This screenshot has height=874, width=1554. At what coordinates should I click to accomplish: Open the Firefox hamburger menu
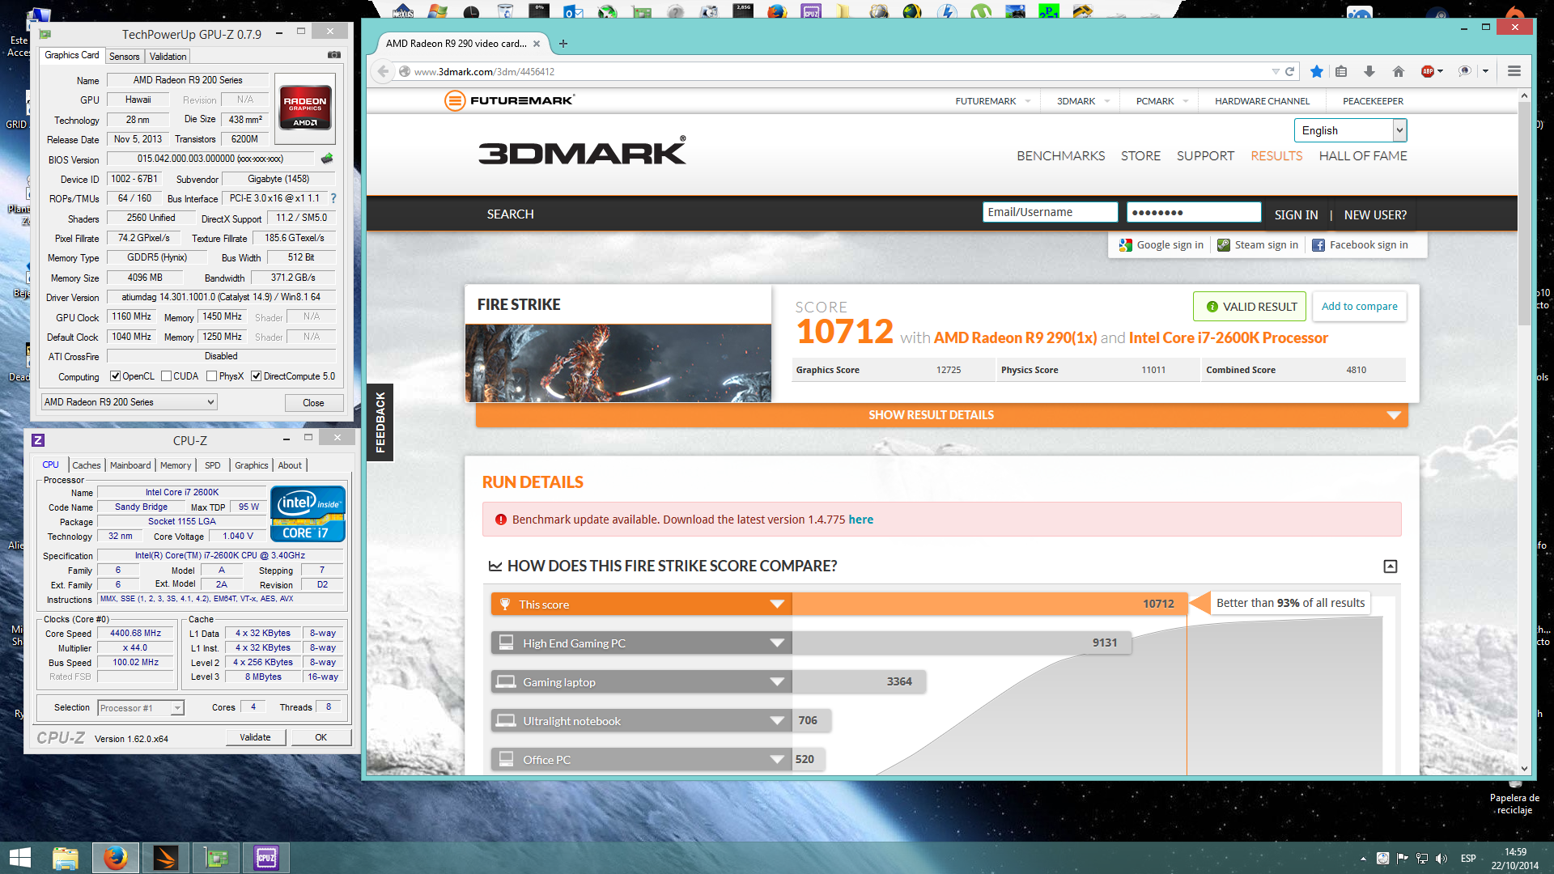[x=1514, y=72]
